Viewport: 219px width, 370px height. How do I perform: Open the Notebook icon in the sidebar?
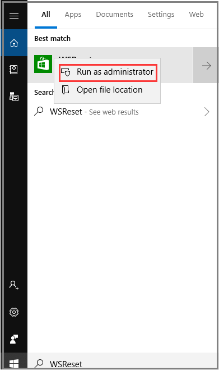[14, 70]
